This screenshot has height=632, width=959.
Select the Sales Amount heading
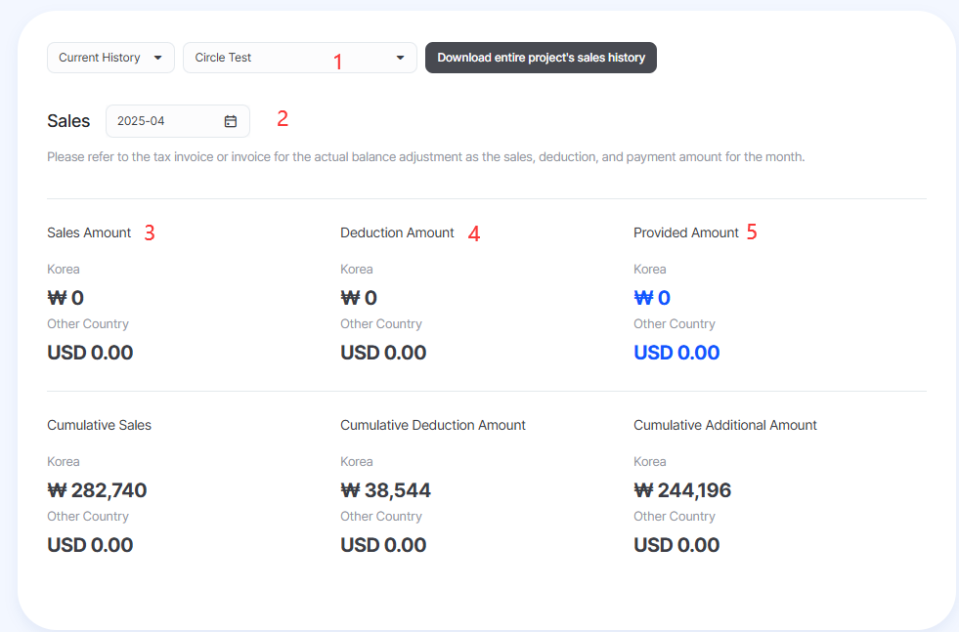pyautogui.click(x=89, y=232)
